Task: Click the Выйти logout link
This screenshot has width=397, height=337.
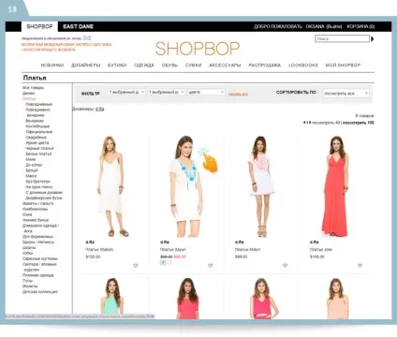Action: pos(334,26)
